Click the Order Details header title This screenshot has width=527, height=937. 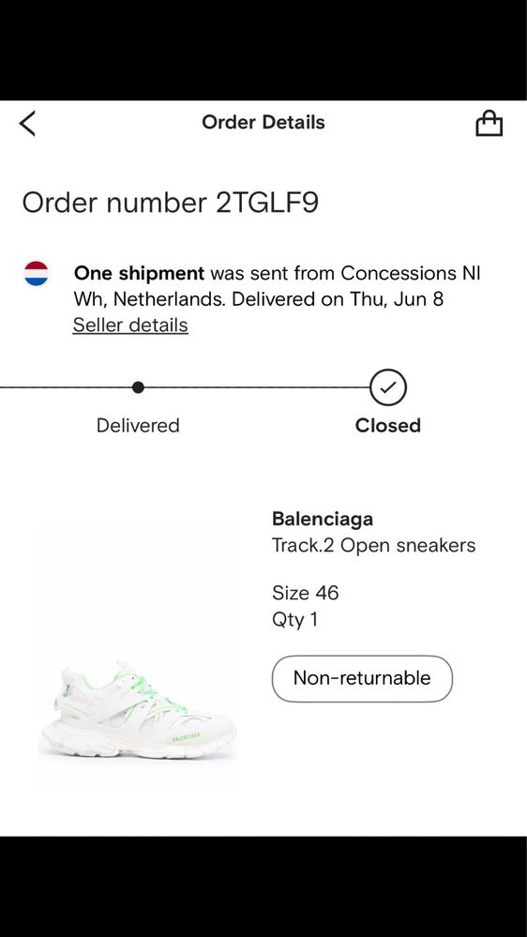[263, 122]
